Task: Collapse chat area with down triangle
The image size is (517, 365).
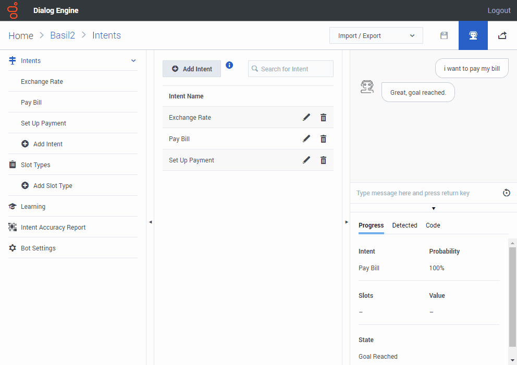Action: pos(434,208)
